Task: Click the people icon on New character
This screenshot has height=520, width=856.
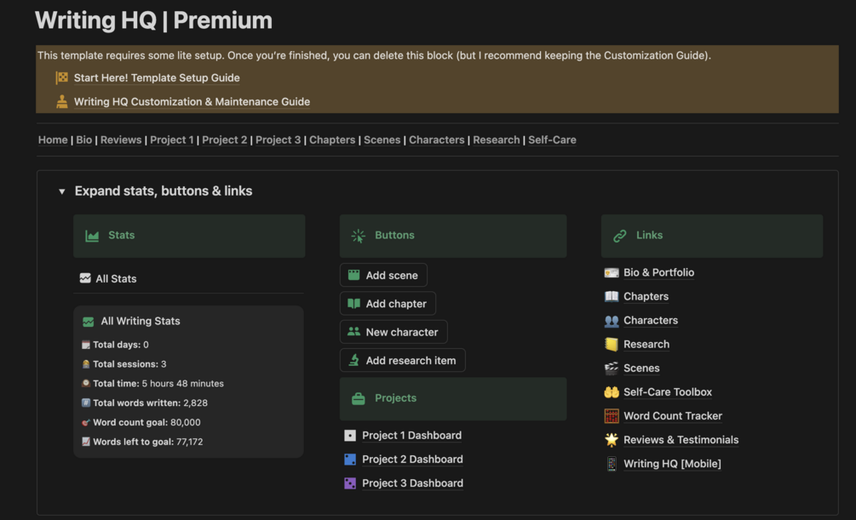Action: 354,332
